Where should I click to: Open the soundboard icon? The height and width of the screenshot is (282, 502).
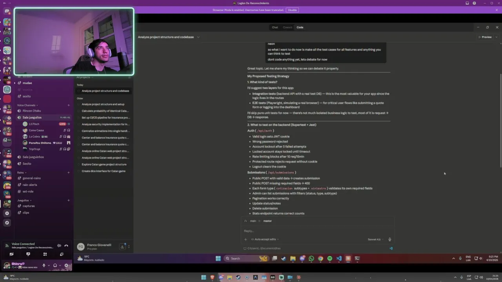point(62,254)
